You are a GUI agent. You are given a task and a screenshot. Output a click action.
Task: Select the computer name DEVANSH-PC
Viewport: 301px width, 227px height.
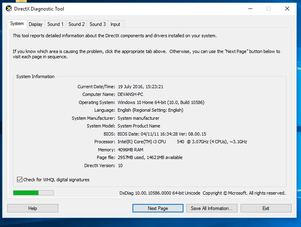(x=130, y=94)
